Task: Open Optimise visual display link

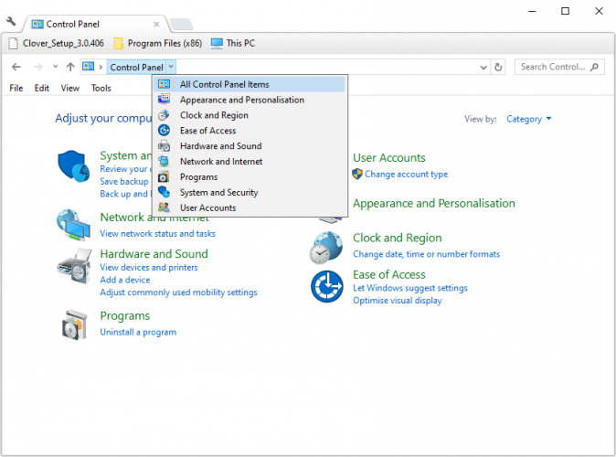Action: pyautogui.click(x=398, y=301)
